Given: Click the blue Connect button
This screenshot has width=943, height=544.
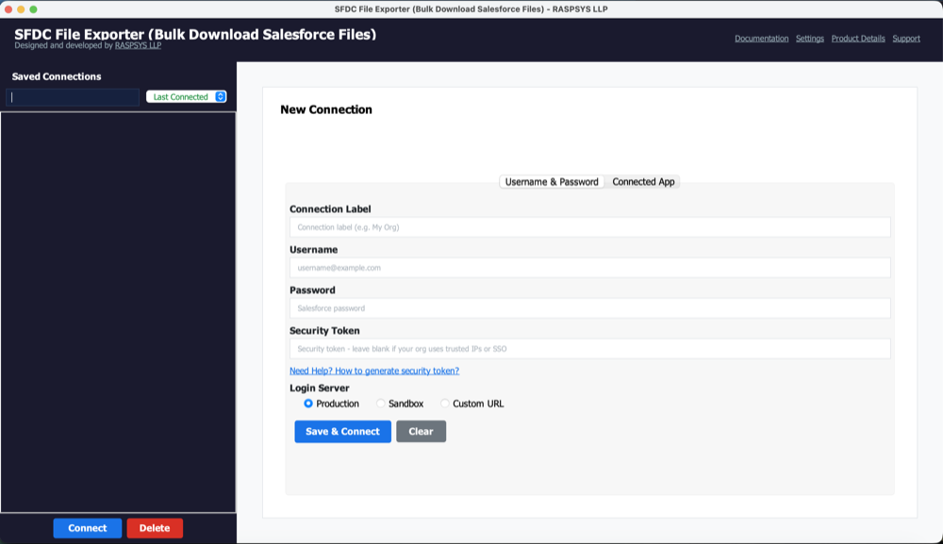Looking at the screenshot, I should pos(87,528).
